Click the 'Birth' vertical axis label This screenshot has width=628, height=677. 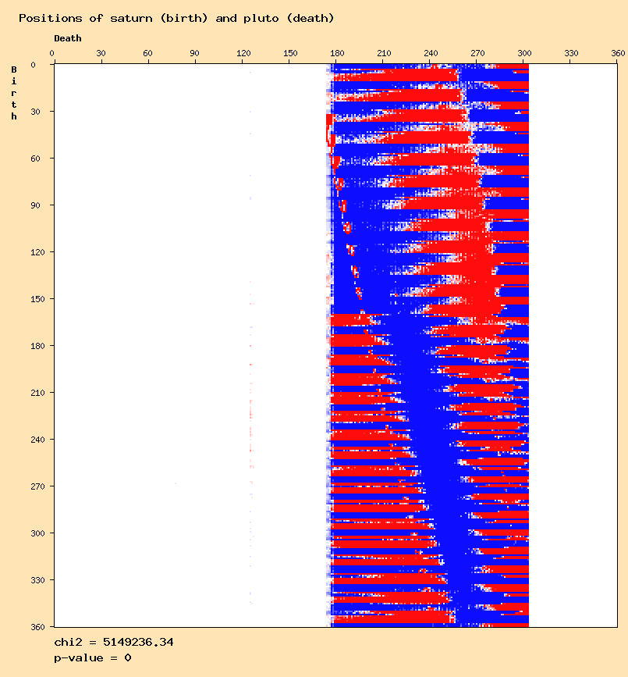point(13,93)
